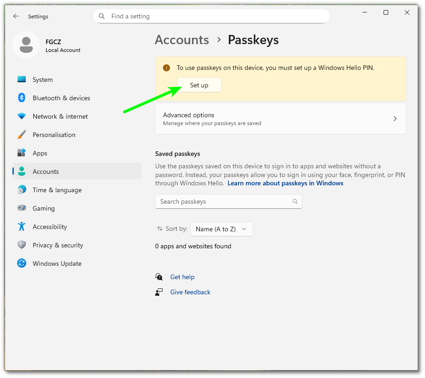Screen dimensions: 425x378
Task: Open Time & language settings
Action: click(77, 190)
